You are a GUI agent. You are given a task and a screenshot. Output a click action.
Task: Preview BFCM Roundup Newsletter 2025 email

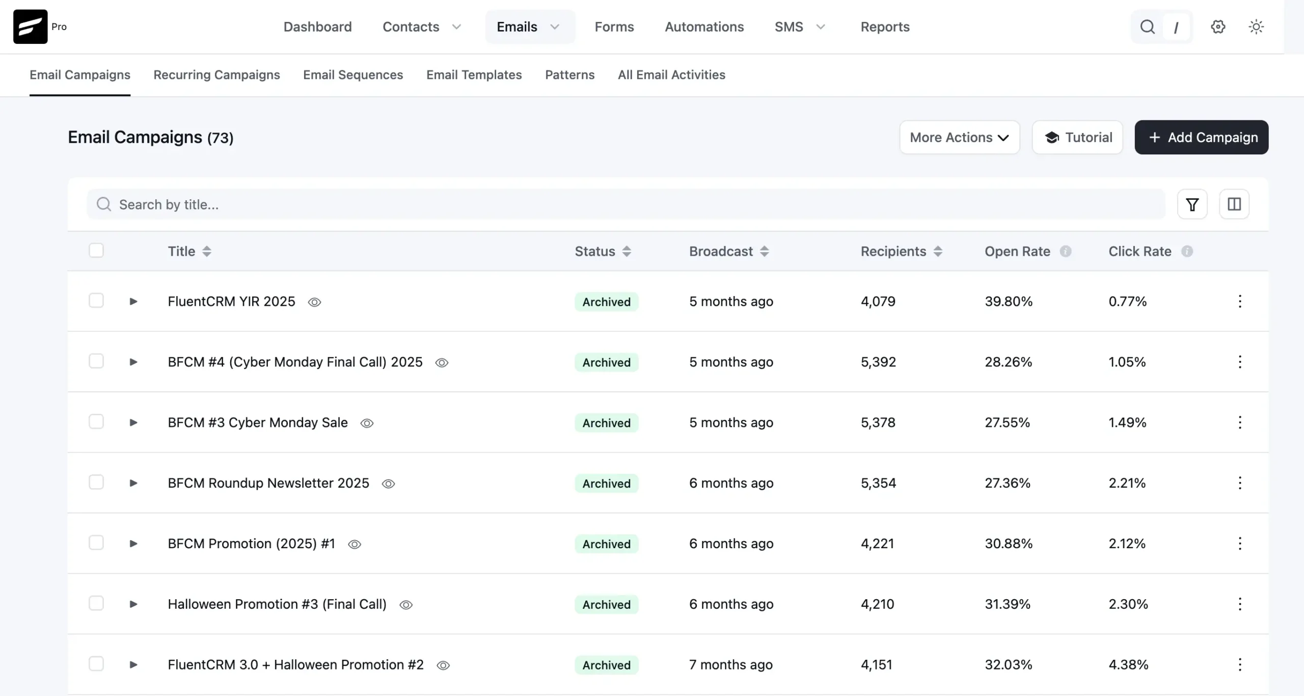pos(388,484)
